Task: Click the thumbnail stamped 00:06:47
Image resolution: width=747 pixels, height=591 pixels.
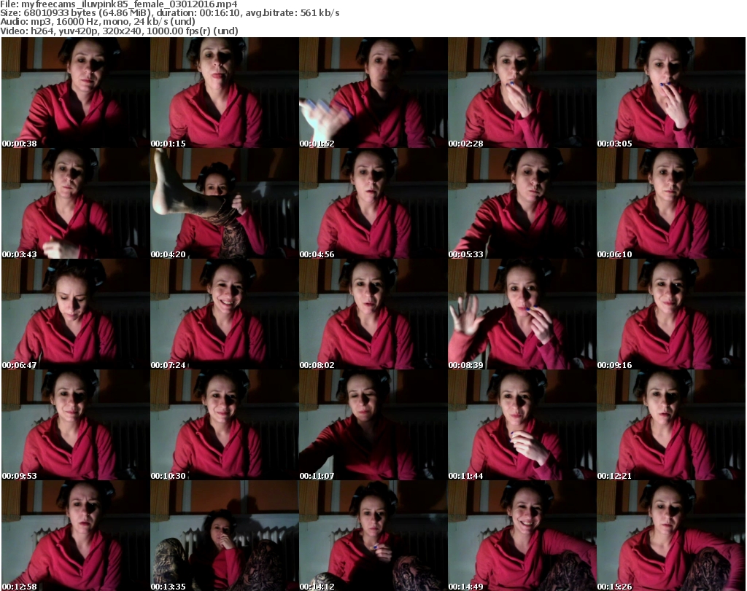Action: (76, 315)
